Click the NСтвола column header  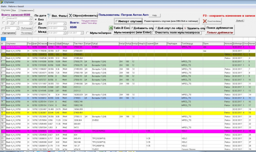[x=43, y=43]
